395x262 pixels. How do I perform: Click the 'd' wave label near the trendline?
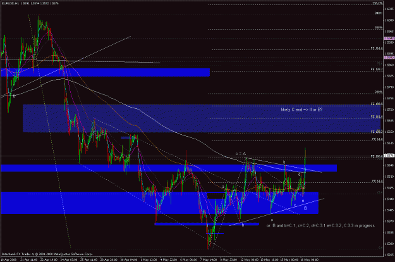click(x=300, y=174)
